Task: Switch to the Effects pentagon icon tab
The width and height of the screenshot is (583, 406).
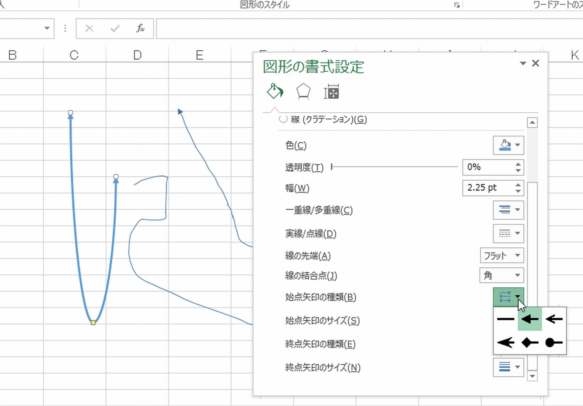Action: coord(303,92)
